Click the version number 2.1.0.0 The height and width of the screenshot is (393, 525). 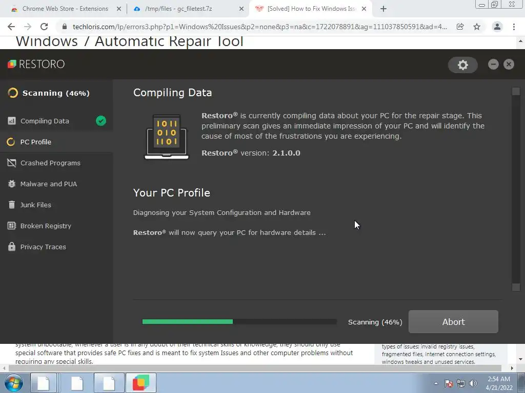click(x=286, y=153)
